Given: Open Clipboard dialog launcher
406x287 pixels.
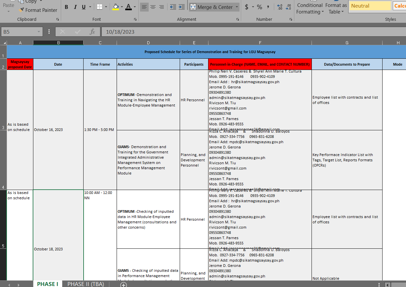Looking at the screenshot, I should (58, 19).
